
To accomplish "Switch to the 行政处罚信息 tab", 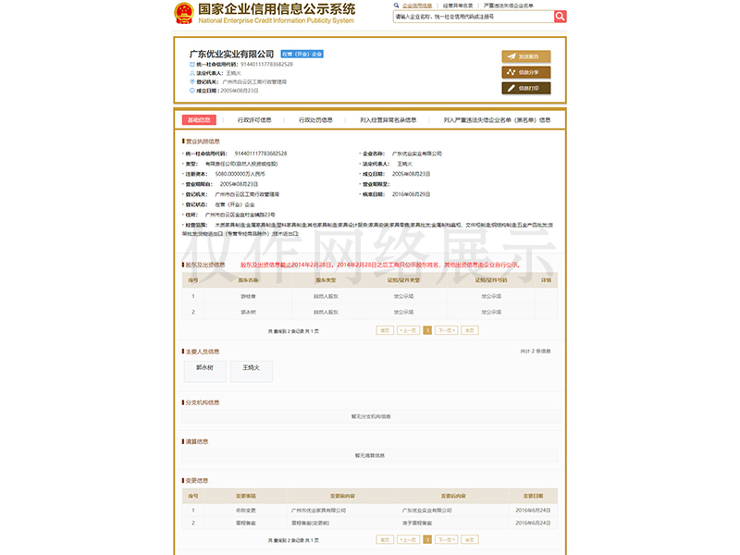I will [315, 120].
